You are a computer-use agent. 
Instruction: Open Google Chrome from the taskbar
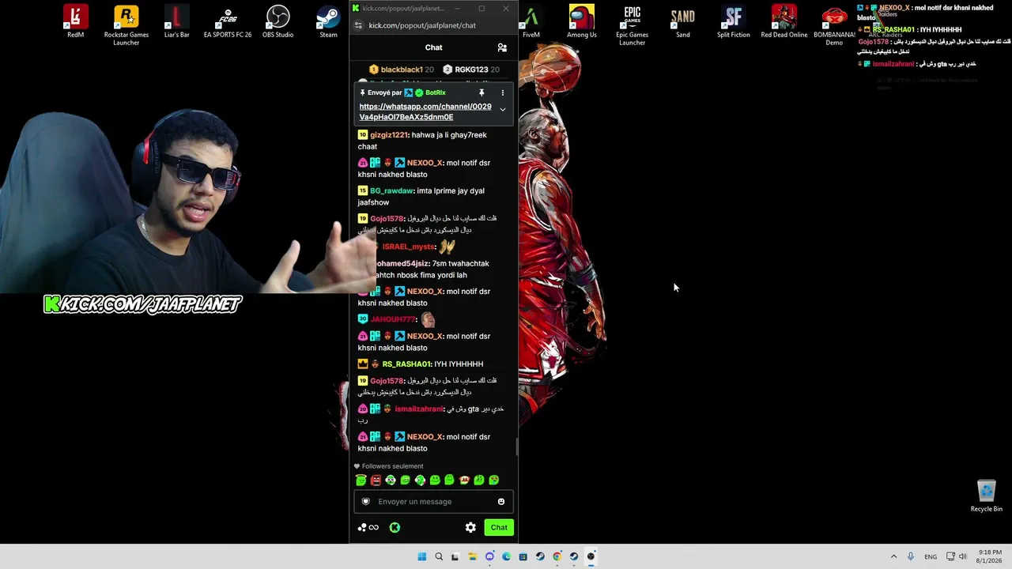click(x=557, y=556)
